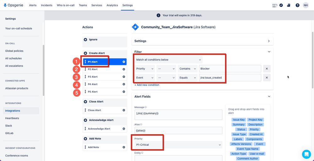
Task: Open gear settings for P2 Alert
Action: click(x=124, y=69)
